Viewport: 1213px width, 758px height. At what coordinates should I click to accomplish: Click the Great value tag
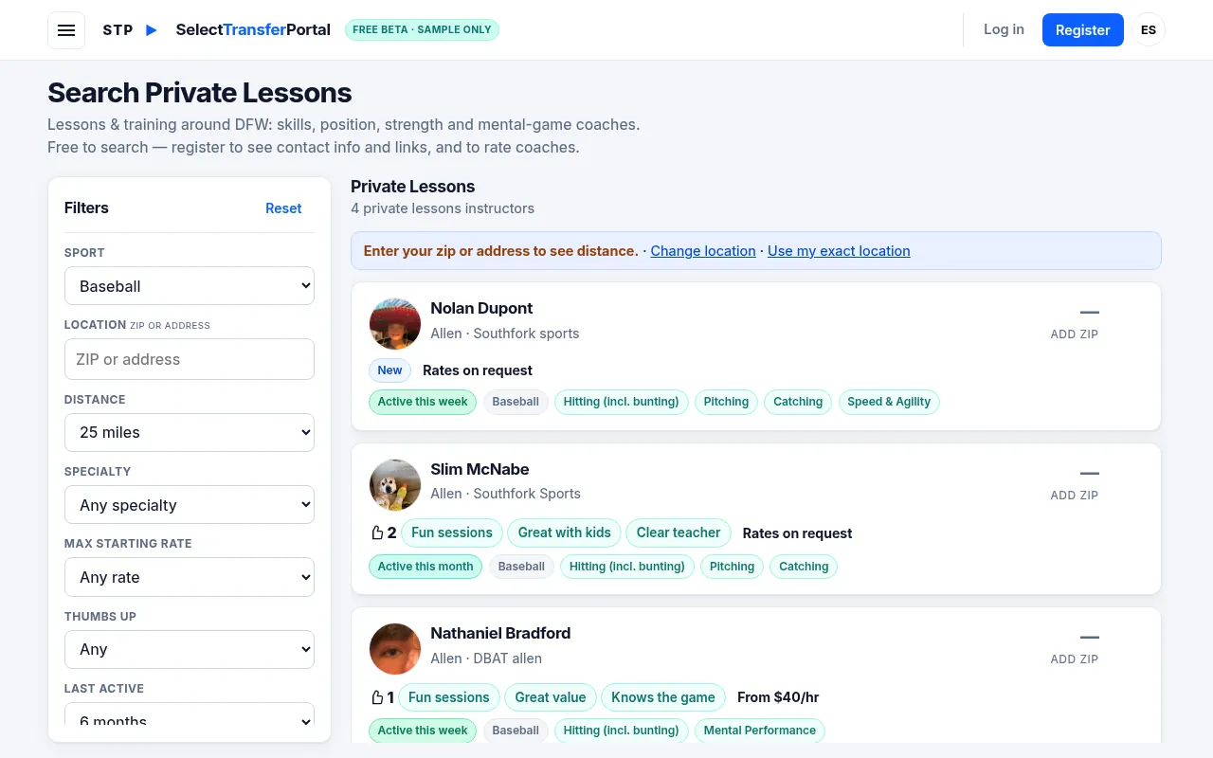click(x=551, y=697)
